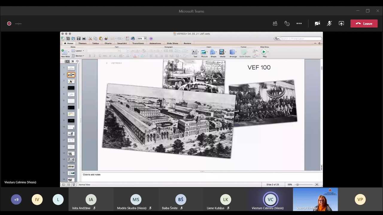Open the reactions and raise hand menu
The height and width of the screenshot is (215, 383).
point(287,24)
